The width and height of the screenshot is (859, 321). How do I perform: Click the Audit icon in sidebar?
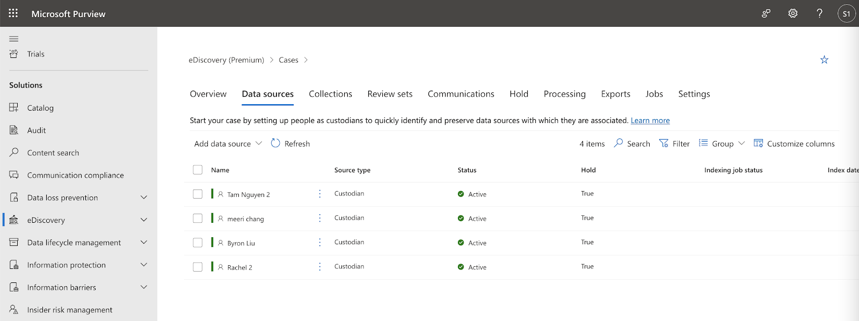14,130
